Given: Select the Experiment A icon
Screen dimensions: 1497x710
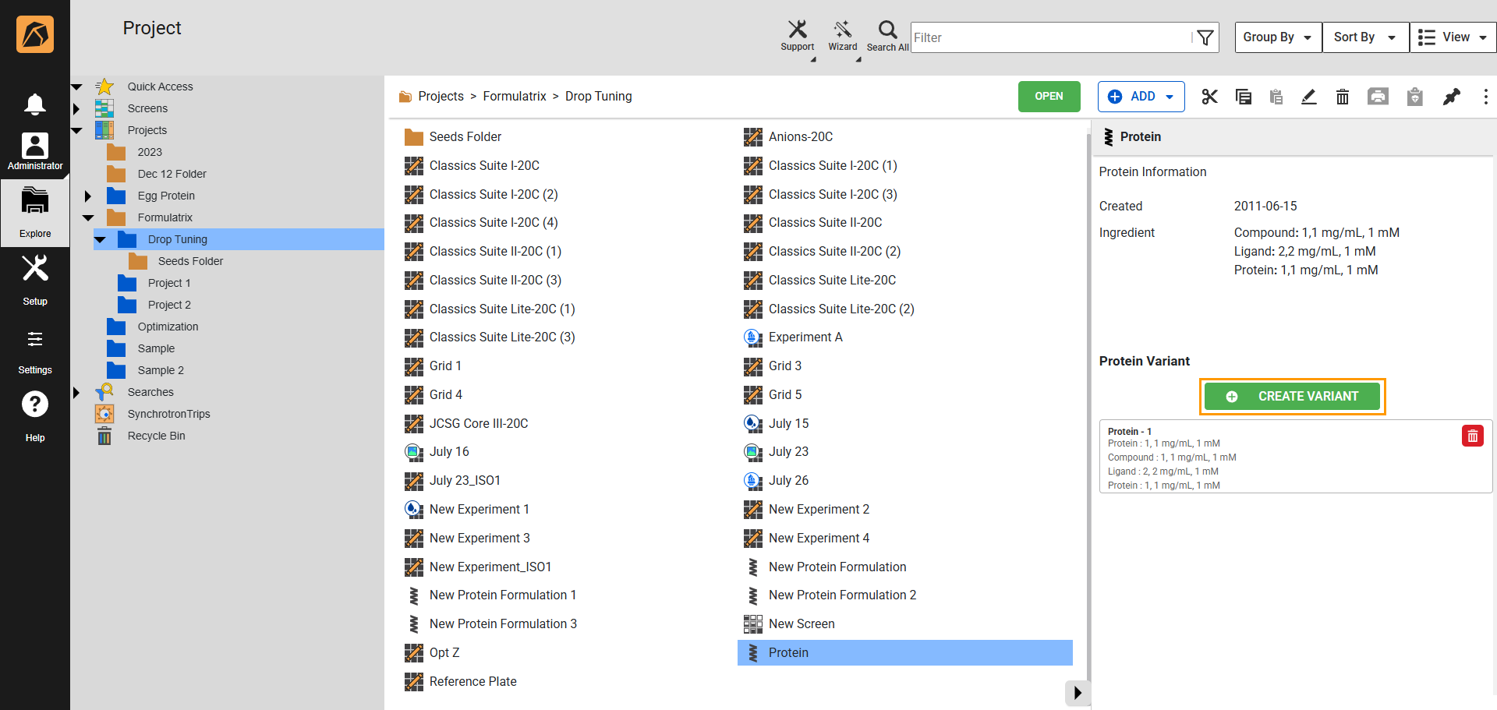Looking at the screenshot, I should tap(752, 337).
